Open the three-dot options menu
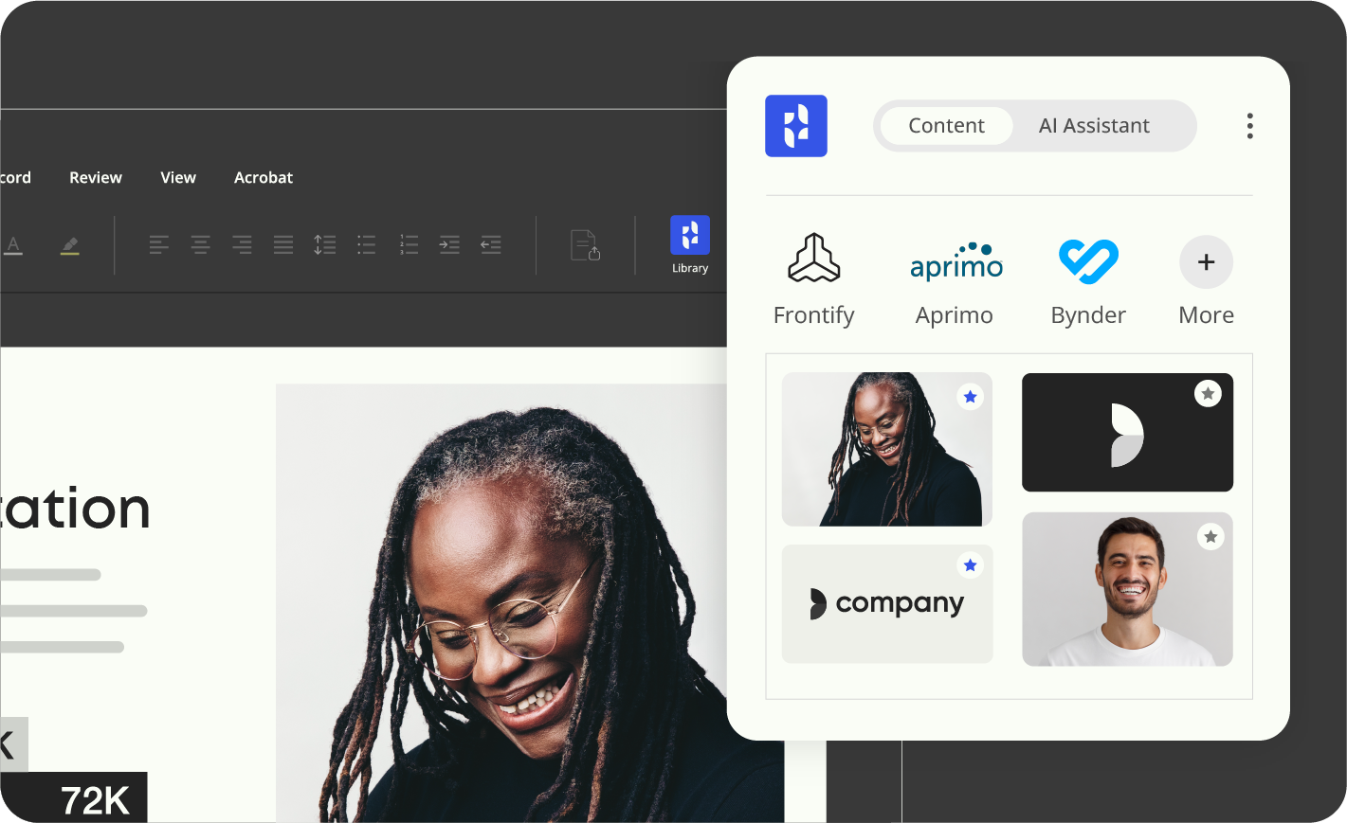 click(x=1250, y=126)
